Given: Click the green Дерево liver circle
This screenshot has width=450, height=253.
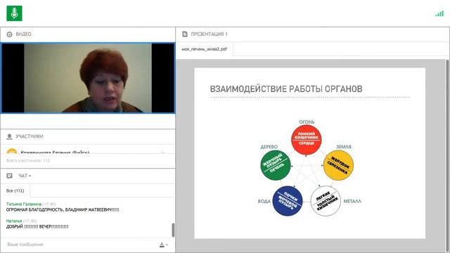Looking at the screenshot, I should (x=276, y=165).
